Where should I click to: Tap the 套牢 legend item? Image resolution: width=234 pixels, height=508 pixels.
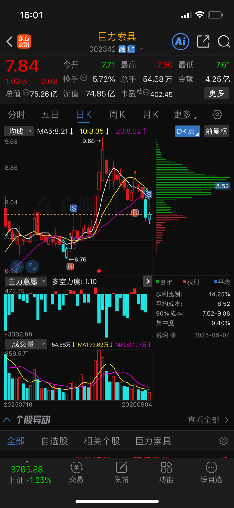click(x=164, y=282)
